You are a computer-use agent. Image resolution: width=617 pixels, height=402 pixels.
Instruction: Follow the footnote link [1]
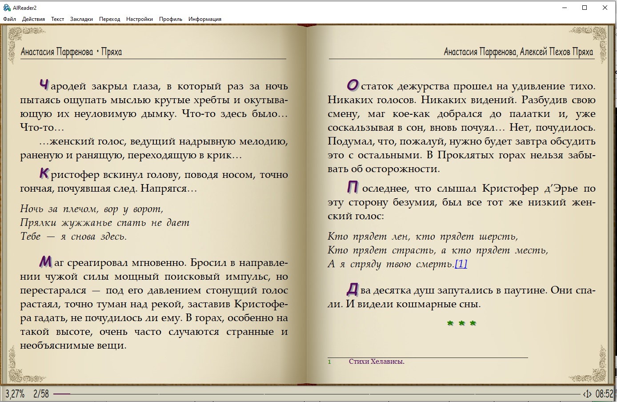(x=461, y=264)
